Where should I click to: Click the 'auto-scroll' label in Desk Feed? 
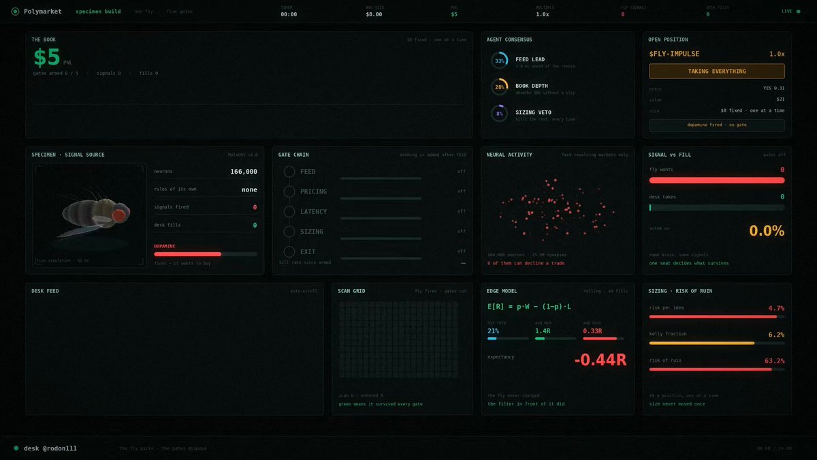pyautogui.click(x=304, y=291)
